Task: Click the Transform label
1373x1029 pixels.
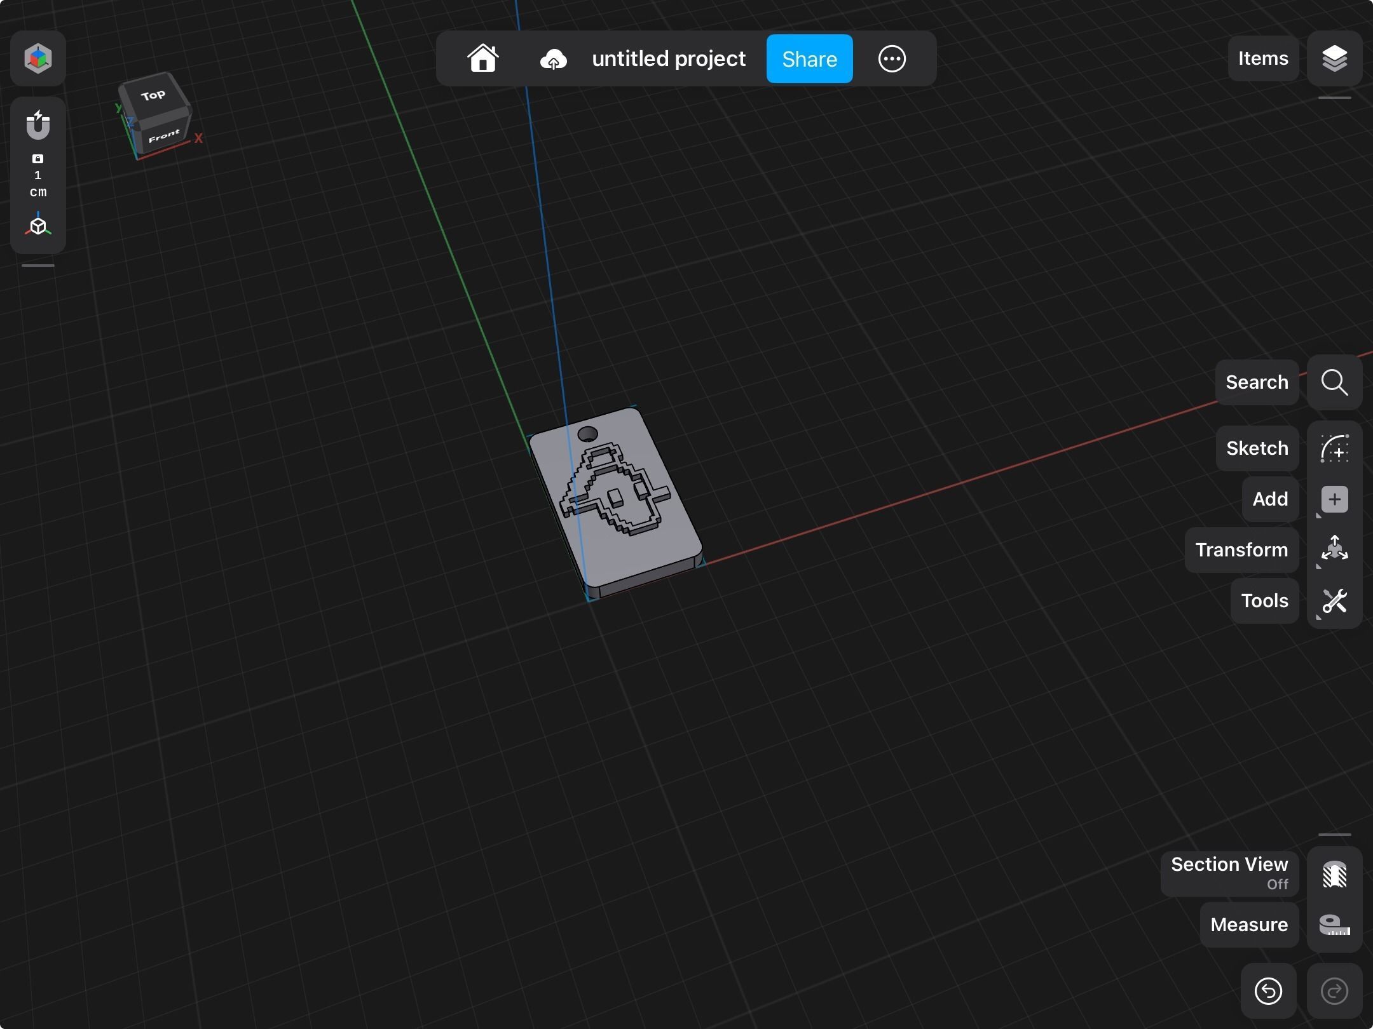Action: tap(1241, 550)
